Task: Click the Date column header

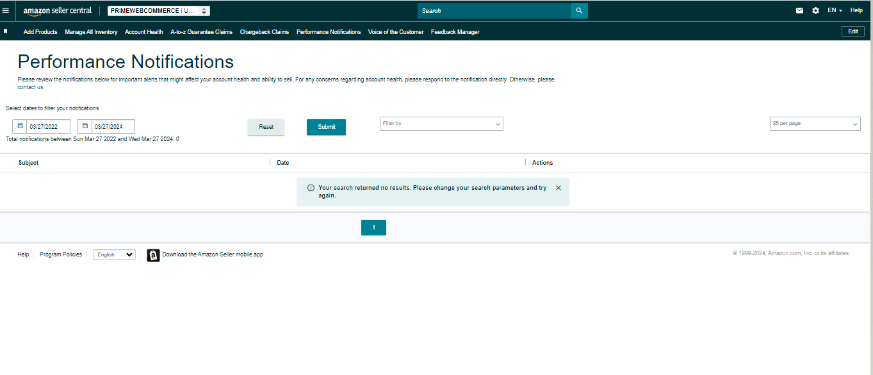Action: [283, 163]
